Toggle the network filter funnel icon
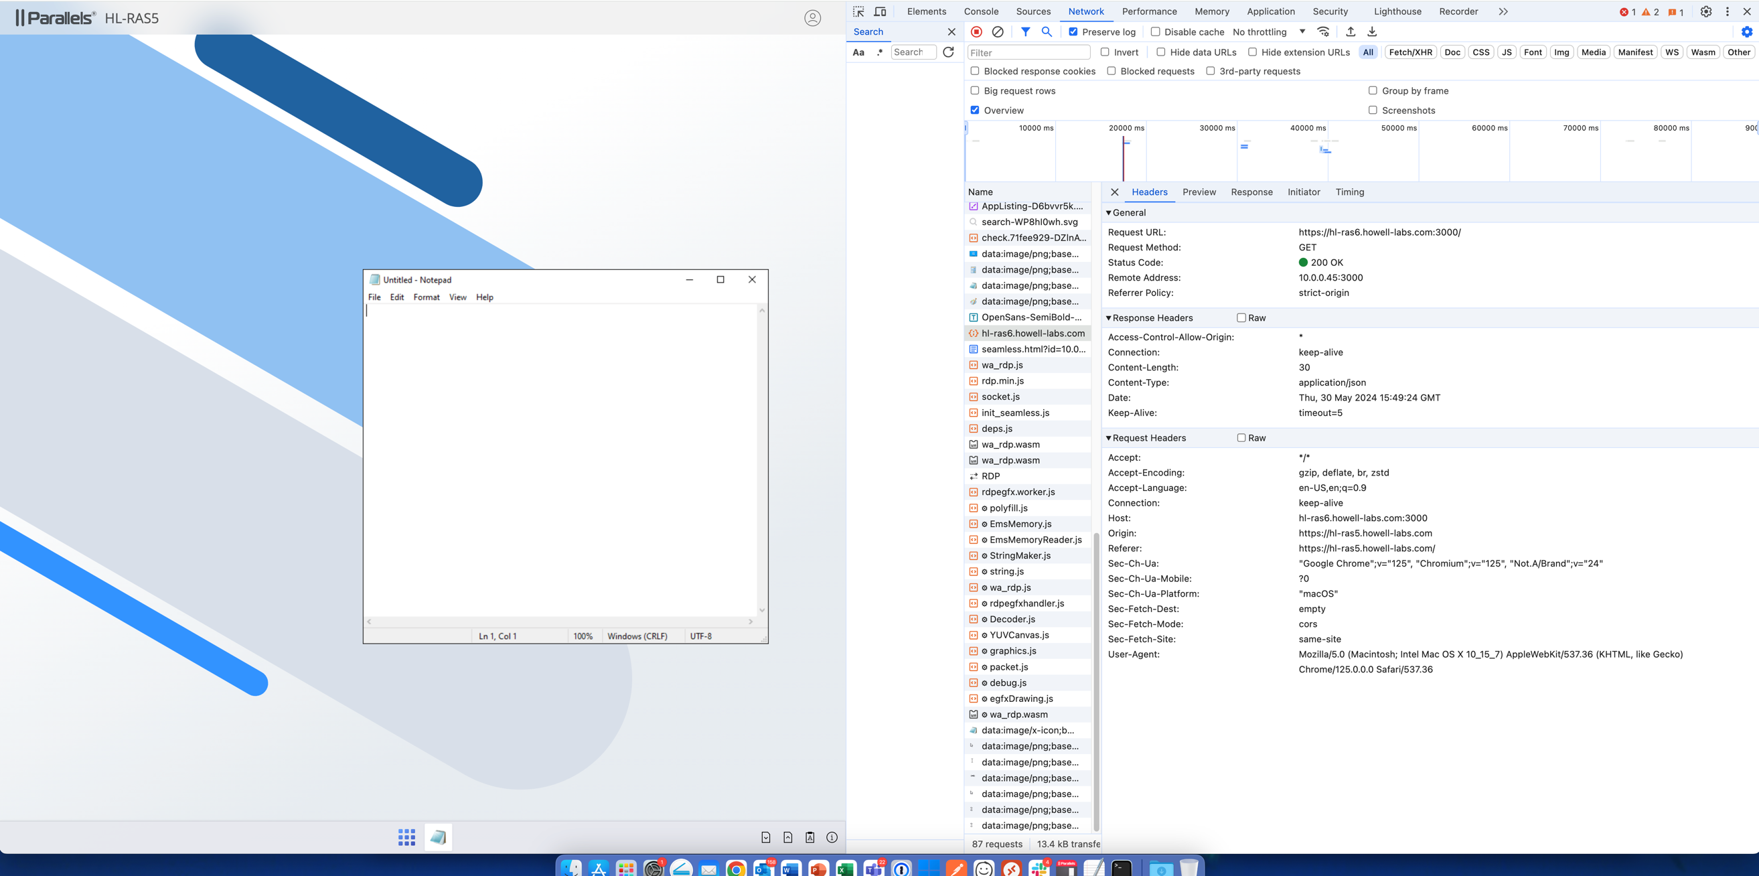The width and height of the screenshot is (1759, 876). coord(1025,32)
